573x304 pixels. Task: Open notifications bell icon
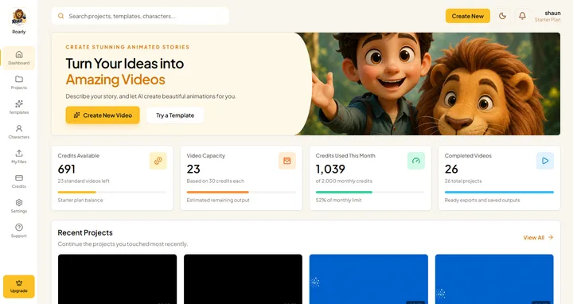pos(523,16)
